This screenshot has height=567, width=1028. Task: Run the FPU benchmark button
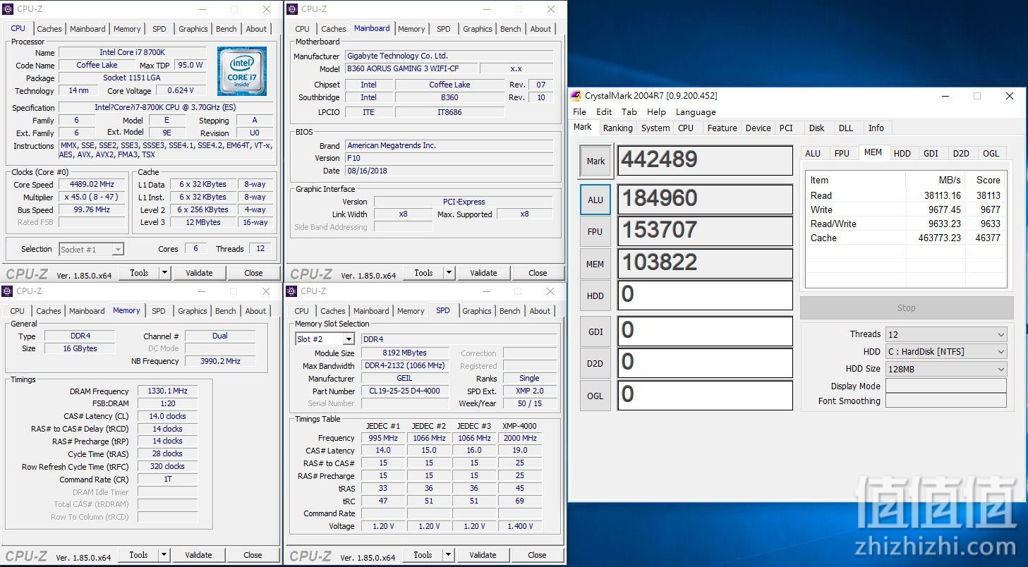pos(595,231)
